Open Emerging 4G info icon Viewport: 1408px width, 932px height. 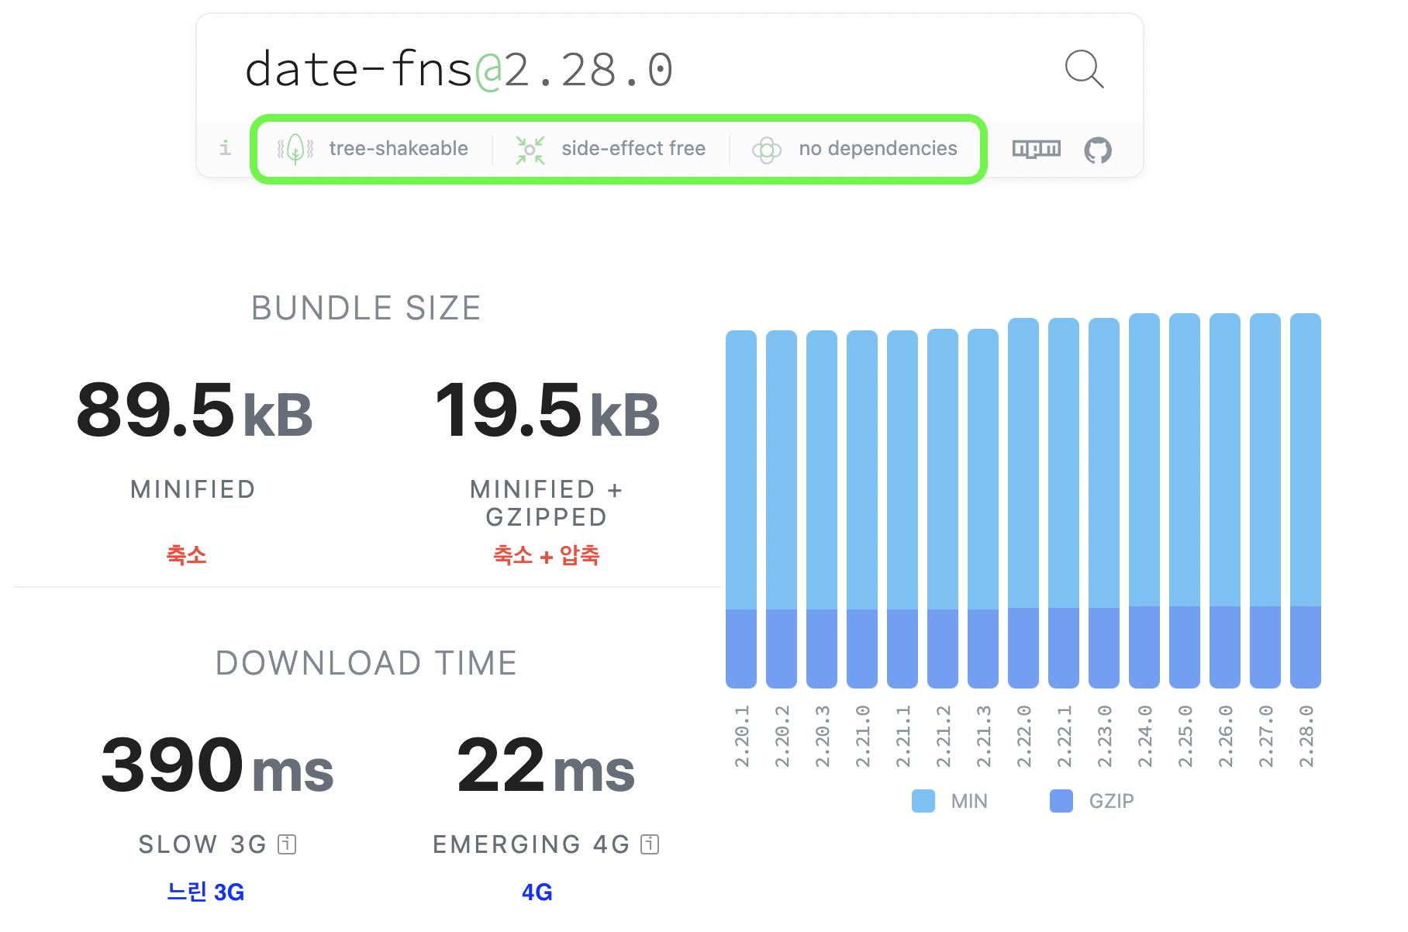click(x=650, y=844)
